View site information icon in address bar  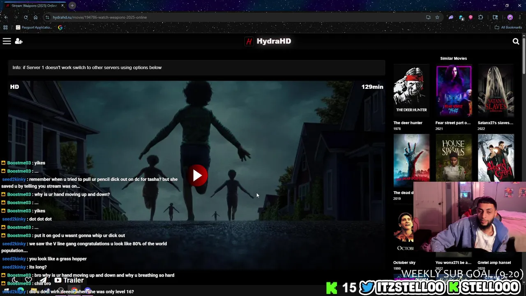tap(47, 17)
